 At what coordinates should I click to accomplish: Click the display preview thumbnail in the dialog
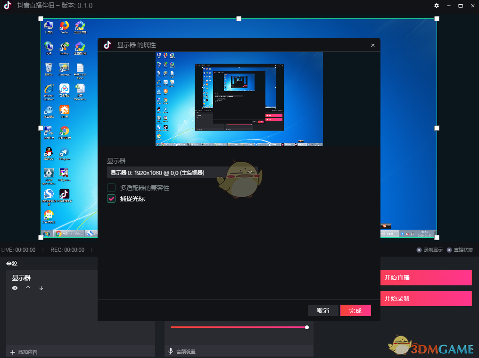(x=239, y=99)
